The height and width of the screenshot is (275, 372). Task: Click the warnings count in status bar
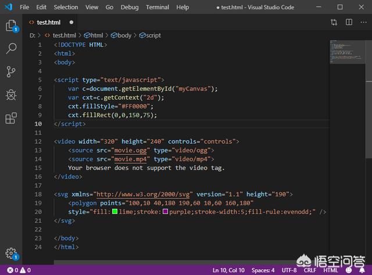pos(25,270)
